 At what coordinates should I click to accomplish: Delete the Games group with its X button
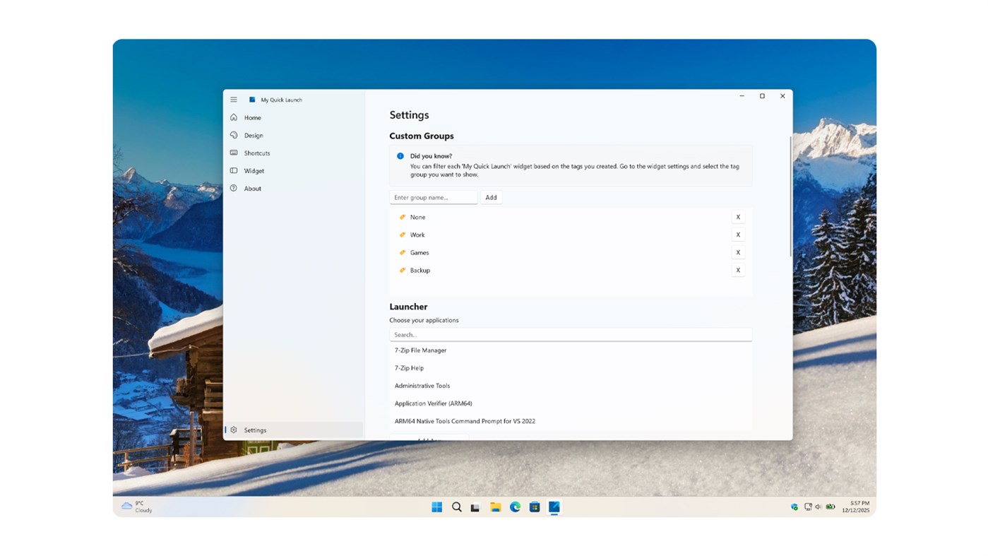[x=738, y=252]
